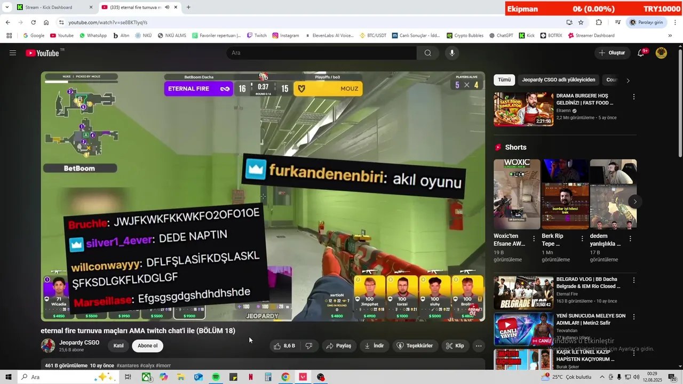Select the Tümü filter chip
The image size is (683, 384).
point(504,80)
